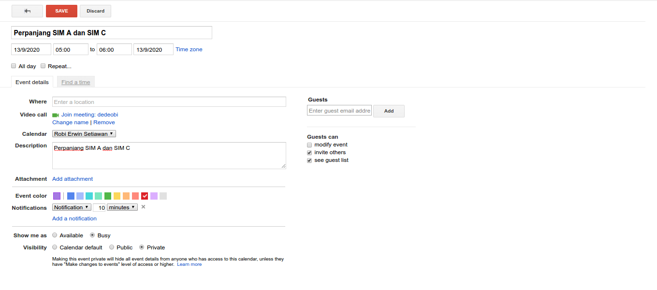Uncheck guests can see guest list
The image size is (657, 290).
309,160
